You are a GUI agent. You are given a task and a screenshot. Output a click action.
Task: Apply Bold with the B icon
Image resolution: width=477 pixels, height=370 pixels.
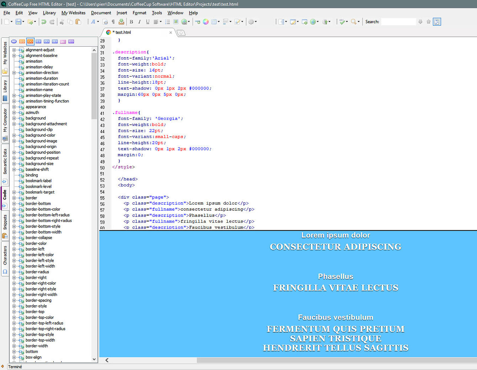pos(131,22)
